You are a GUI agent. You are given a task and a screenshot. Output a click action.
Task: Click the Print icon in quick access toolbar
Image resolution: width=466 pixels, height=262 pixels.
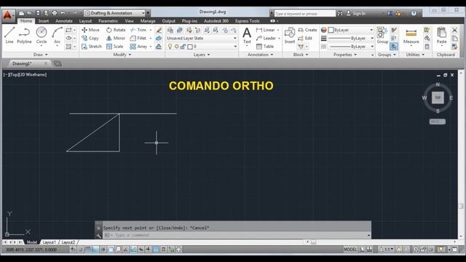click(55, 13)
